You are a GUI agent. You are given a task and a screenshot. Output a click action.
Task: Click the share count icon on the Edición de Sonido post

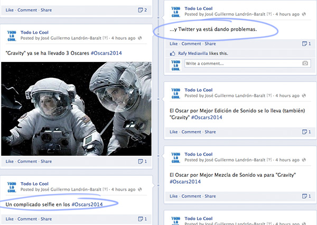pyautogui.click(x=304, y=132)
